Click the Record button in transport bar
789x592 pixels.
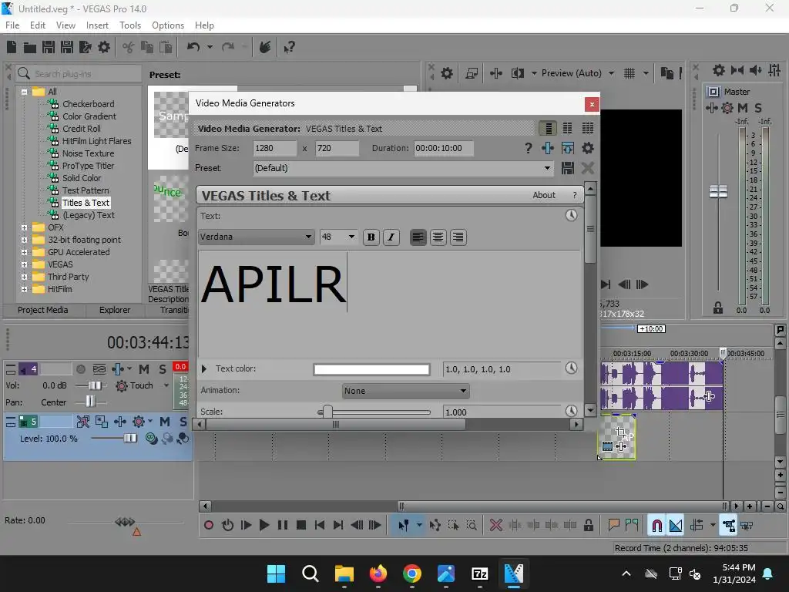(x=209, y=526)
